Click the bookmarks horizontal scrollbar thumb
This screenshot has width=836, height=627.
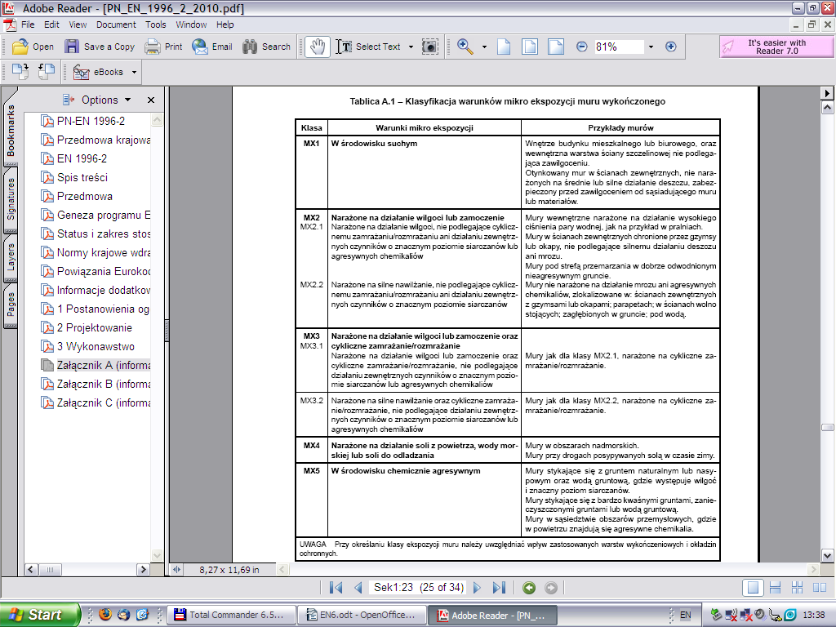[x=50, y=569]
